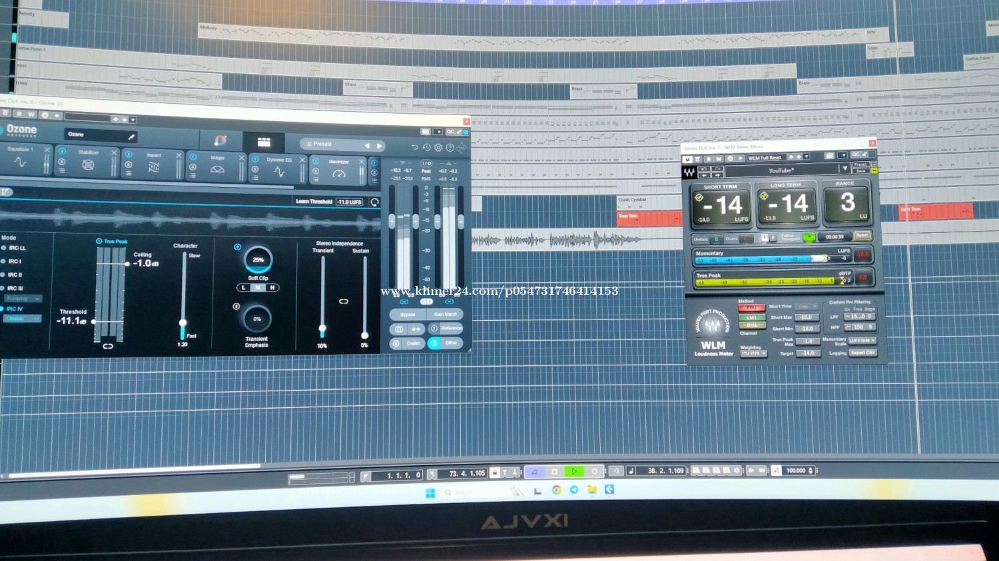Toggle True Peak limiting in the Maximizer
The width and height of the screenshot is (999, 561).
tap(99, 241)
